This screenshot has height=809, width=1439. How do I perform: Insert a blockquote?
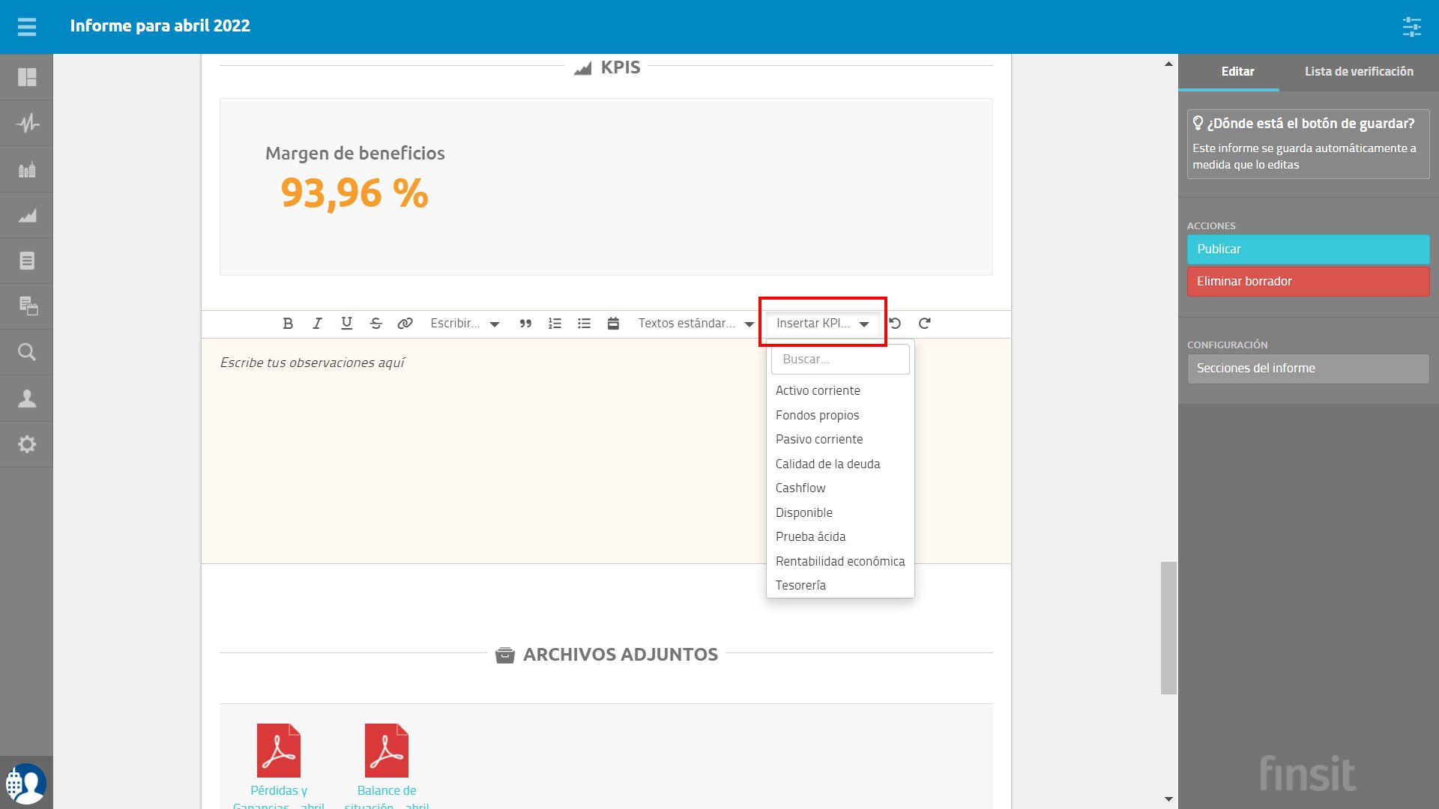(525, 324)
